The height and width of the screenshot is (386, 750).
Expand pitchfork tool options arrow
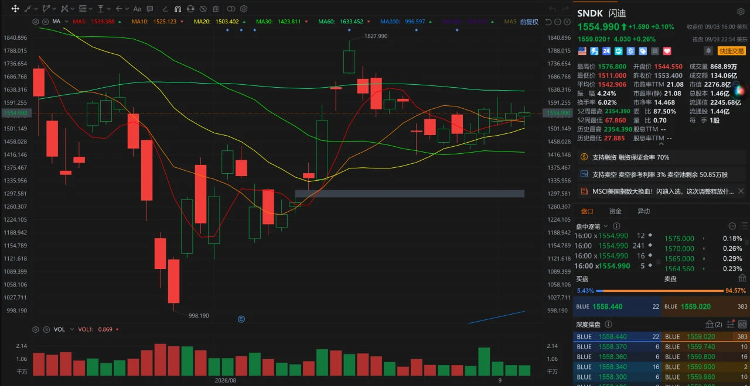72,9
